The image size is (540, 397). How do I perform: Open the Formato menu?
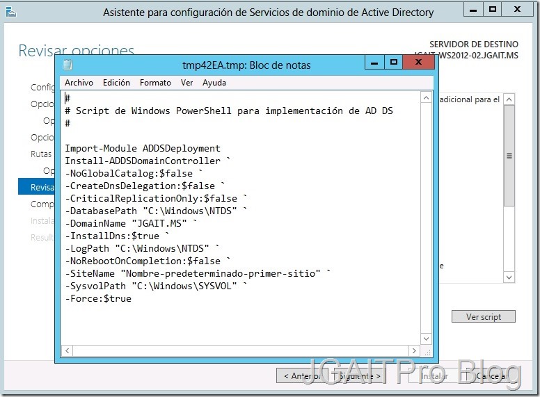point(155,83)
